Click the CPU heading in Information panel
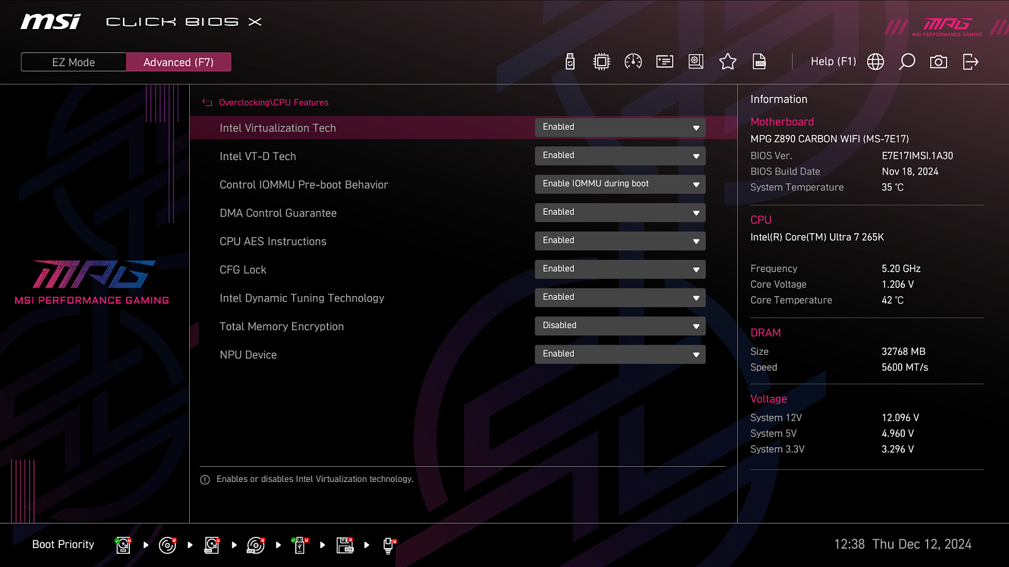The height and width of the screenshot is (567, 1009). 761,220
